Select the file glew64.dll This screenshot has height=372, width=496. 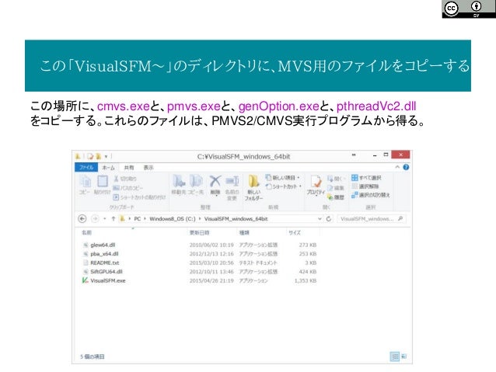click(103, 245)
